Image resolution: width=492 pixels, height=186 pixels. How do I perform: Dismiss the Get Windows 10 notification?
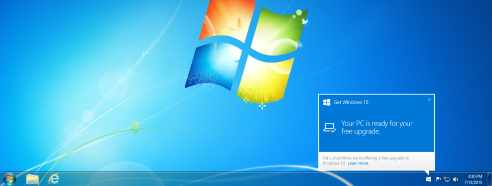(x=429, y=99)
